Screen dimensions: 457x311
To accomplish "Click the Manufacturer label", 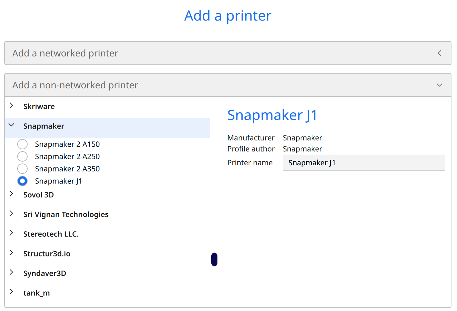I will (x=251, y=138).
